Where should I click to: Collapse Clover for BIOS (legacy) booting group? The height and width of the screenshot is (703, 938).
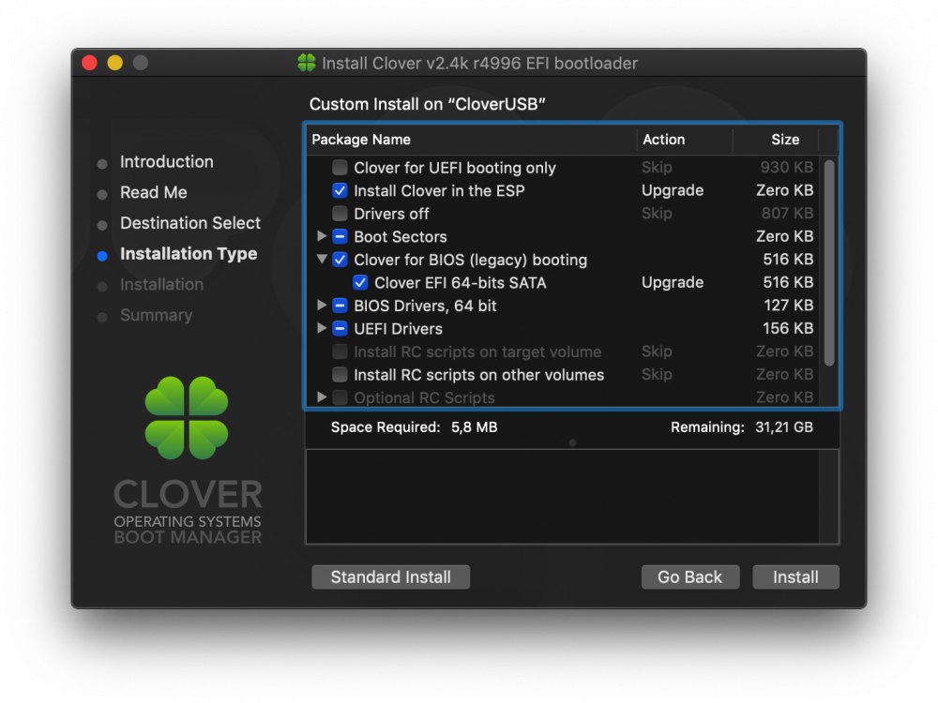click(x=321, y=259)
